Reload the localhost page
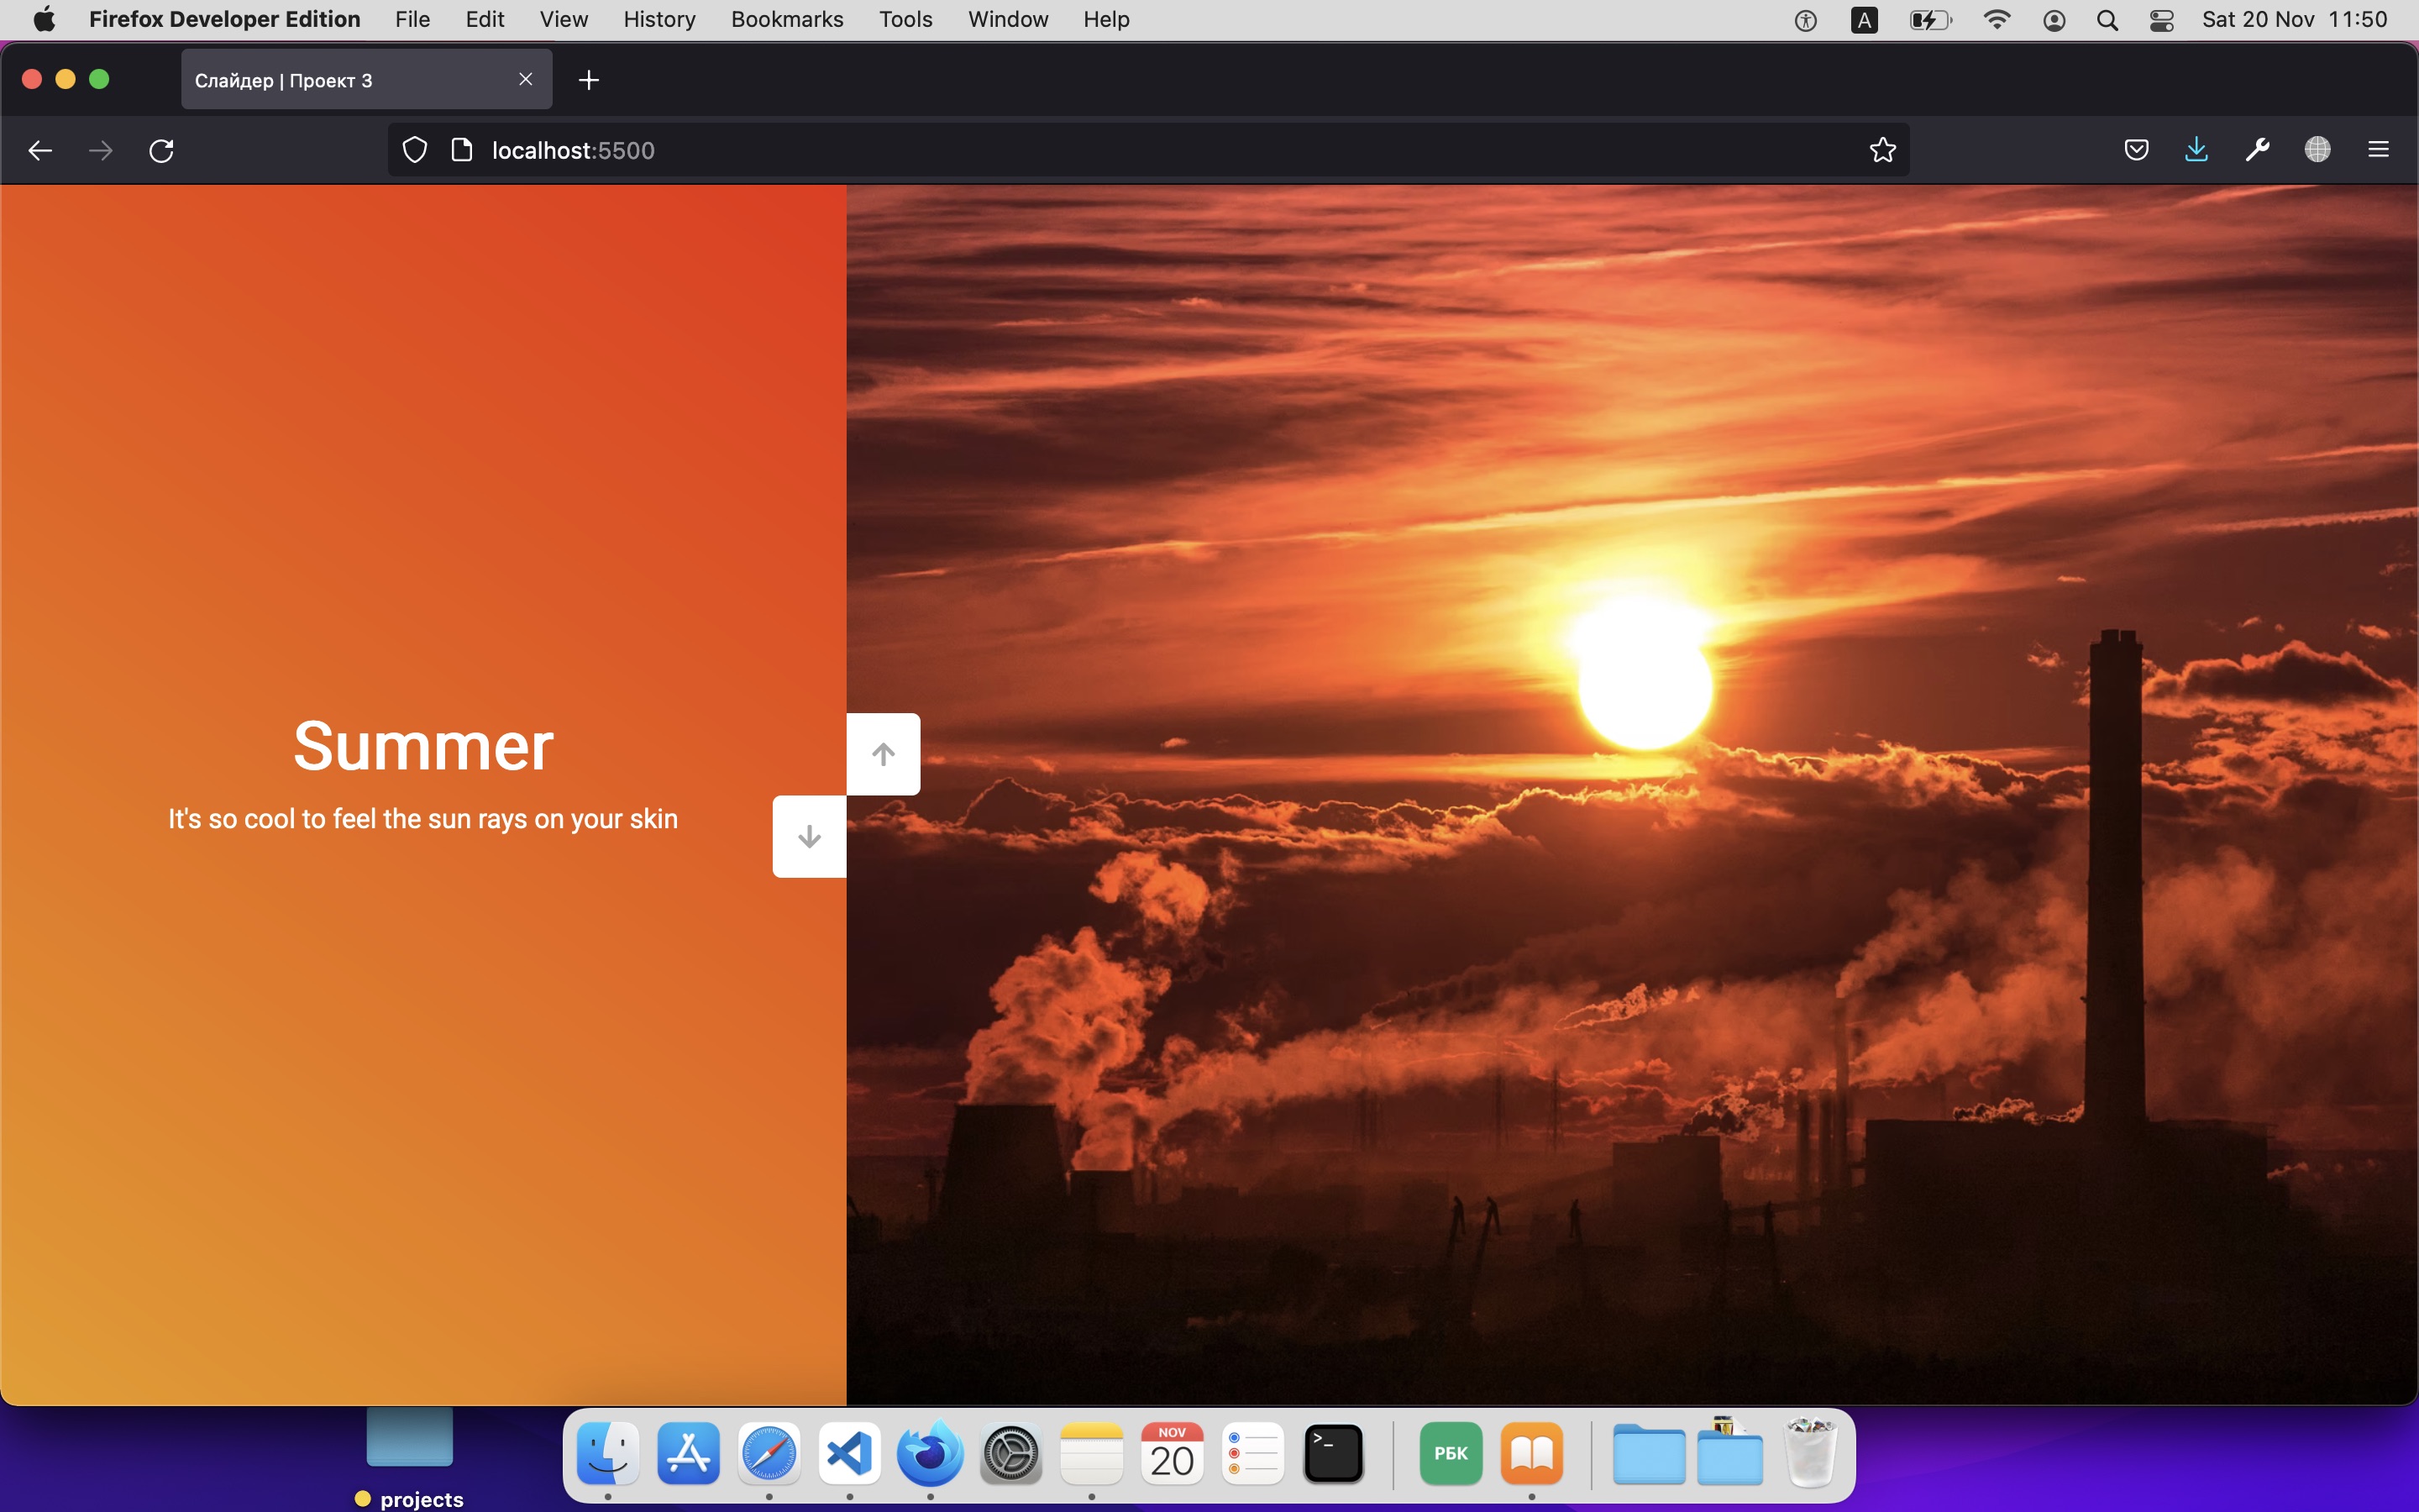 point(161,149)
